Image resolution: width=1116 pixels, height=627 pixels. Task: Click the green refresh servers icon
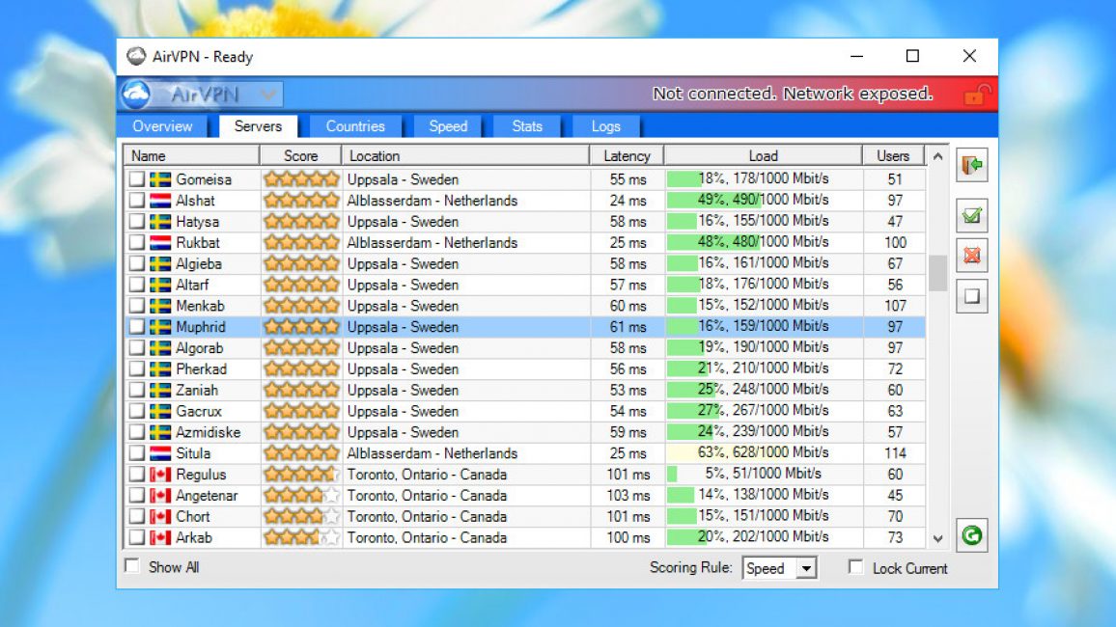(x=971, y=535)
